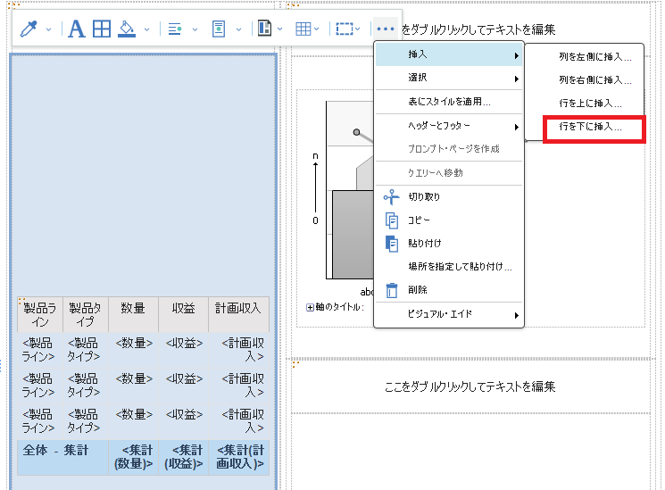Click the 軸のタイトル: chart label
Image resolution: width=665 pixels, height=490 pixels.
(340, 307)
